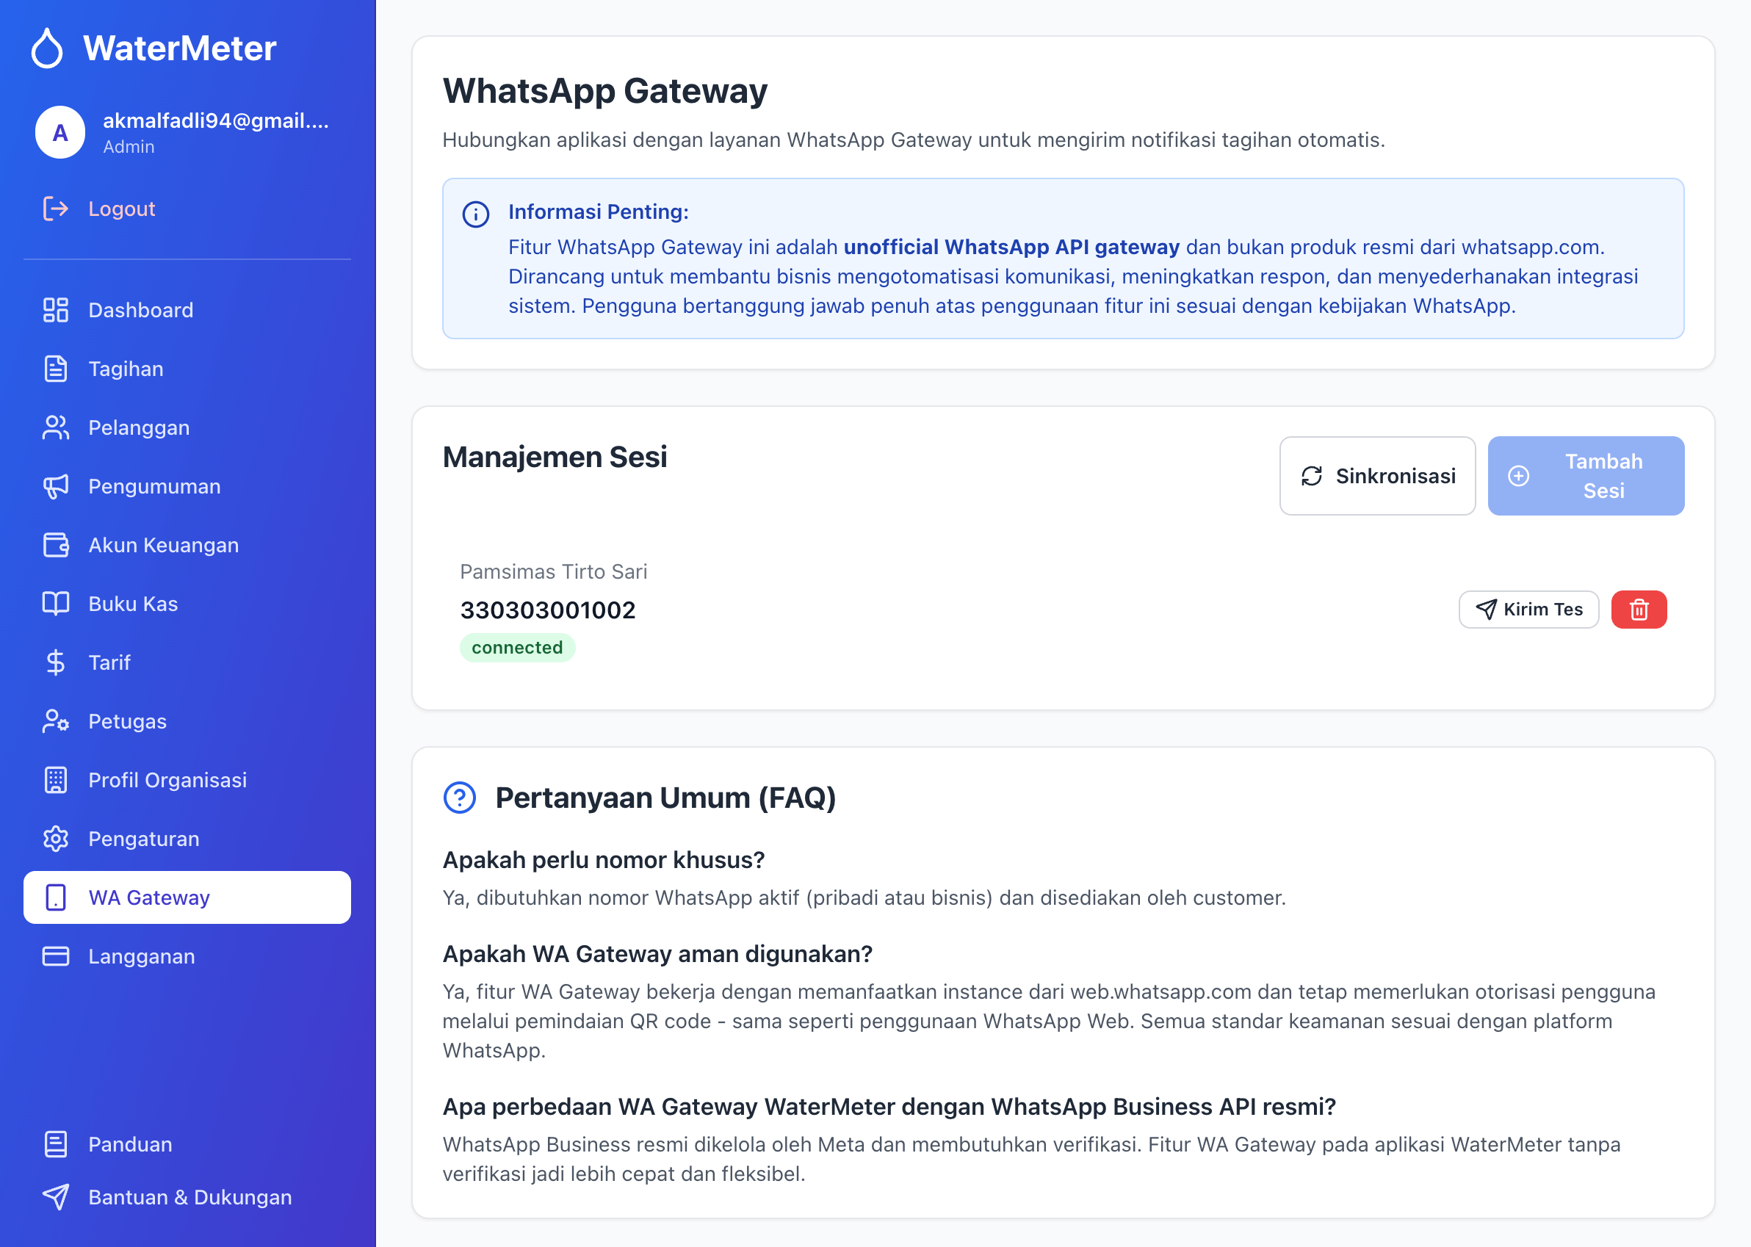Click the Langganan card icon

pos(55,956)
